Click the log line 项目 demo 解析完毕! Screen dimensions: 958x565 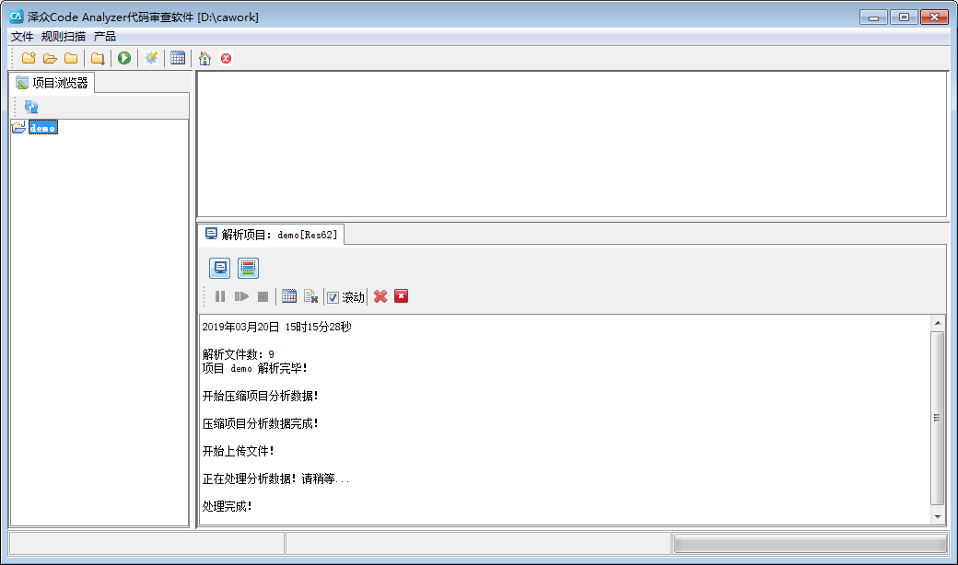click(255, 368)
